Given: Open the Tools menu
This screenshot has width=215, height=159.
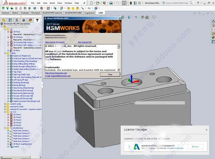Looking at the screenshot, I should pyautogui.click(x=59, y=3).
